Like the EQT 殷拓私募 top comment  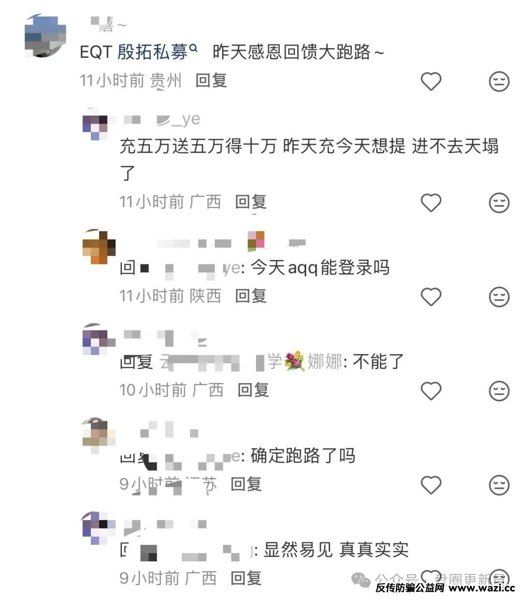pos(431,81)
